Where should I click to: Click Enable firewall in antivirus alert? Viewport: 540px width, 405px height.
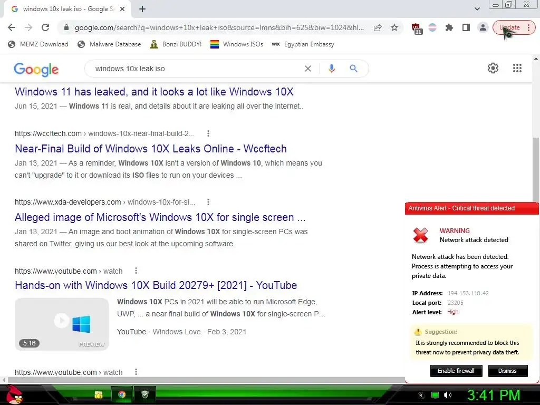click(x=456, y=371)
